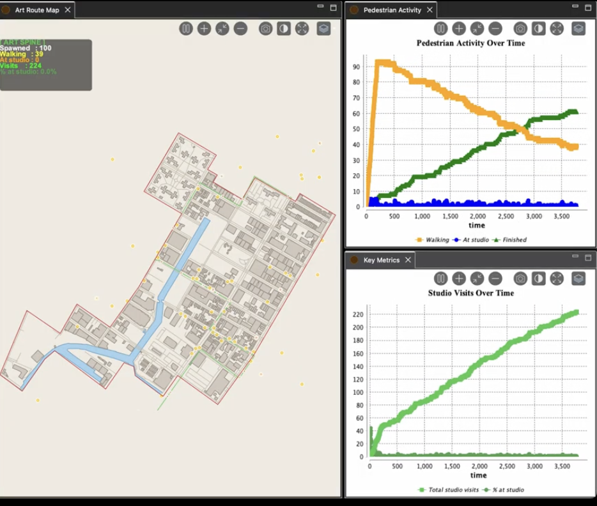
Task: Pause the Pedestrian Activity chart
Action: 440,29
